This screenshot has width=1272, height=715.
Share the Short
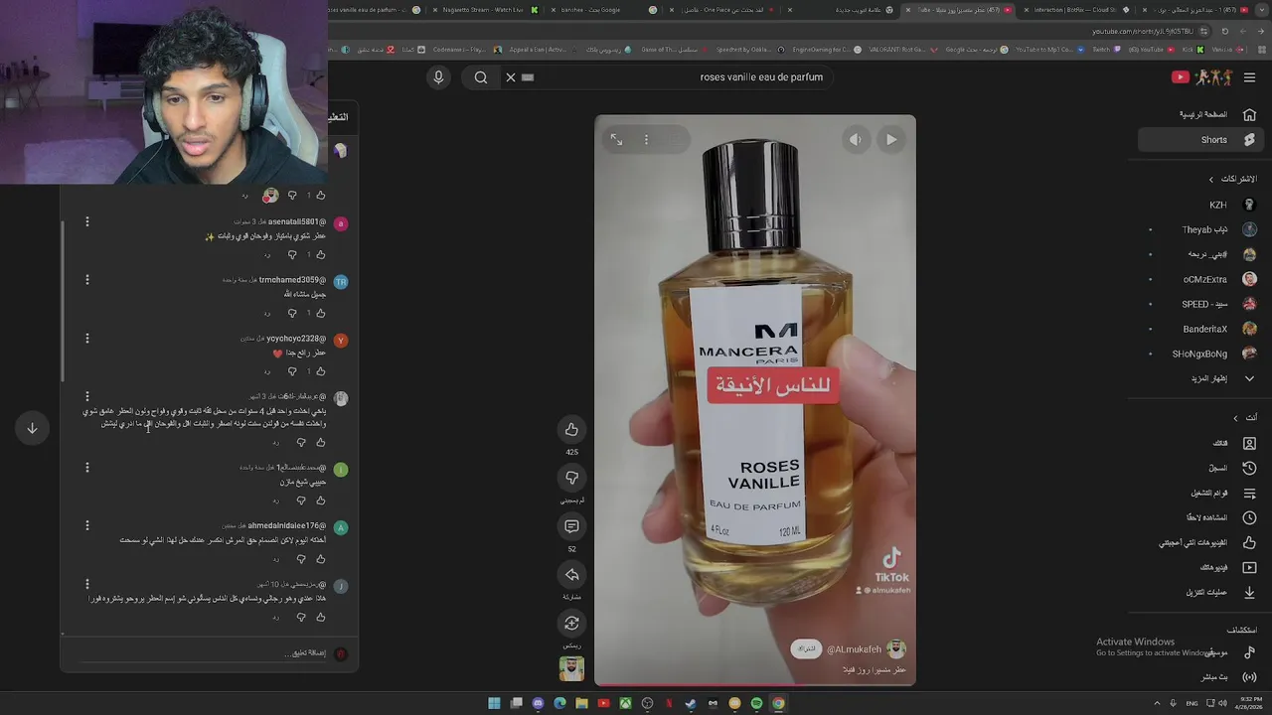(x=571, y=575)
